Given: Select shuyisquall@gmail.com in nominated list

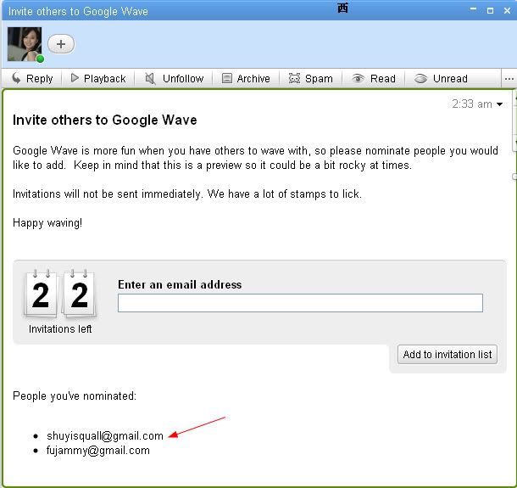Looking at the screenshot, I should point(105,436).
